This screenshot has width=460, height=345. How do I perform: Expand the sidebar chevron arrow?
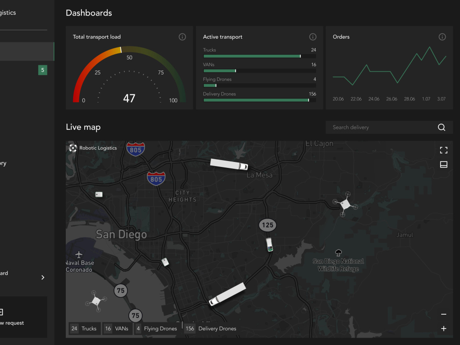coord(43,277)
